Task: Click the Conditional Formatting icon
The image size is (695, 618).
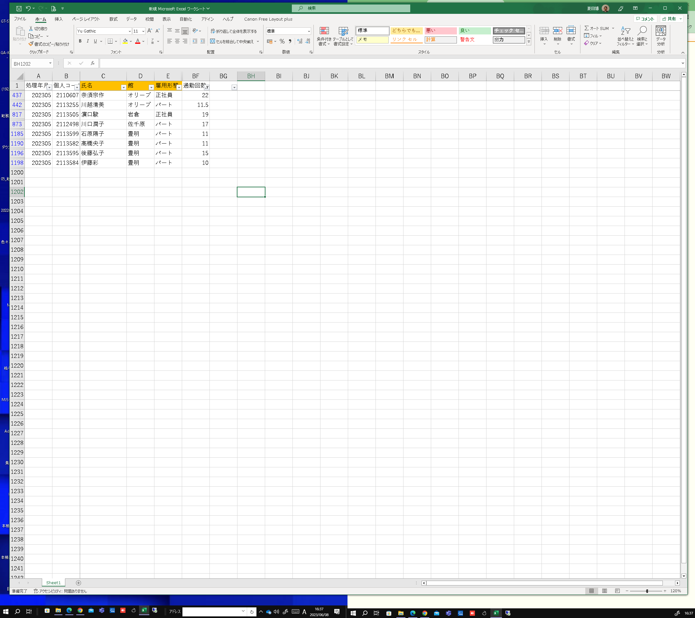Action: (x=324, y=32)
